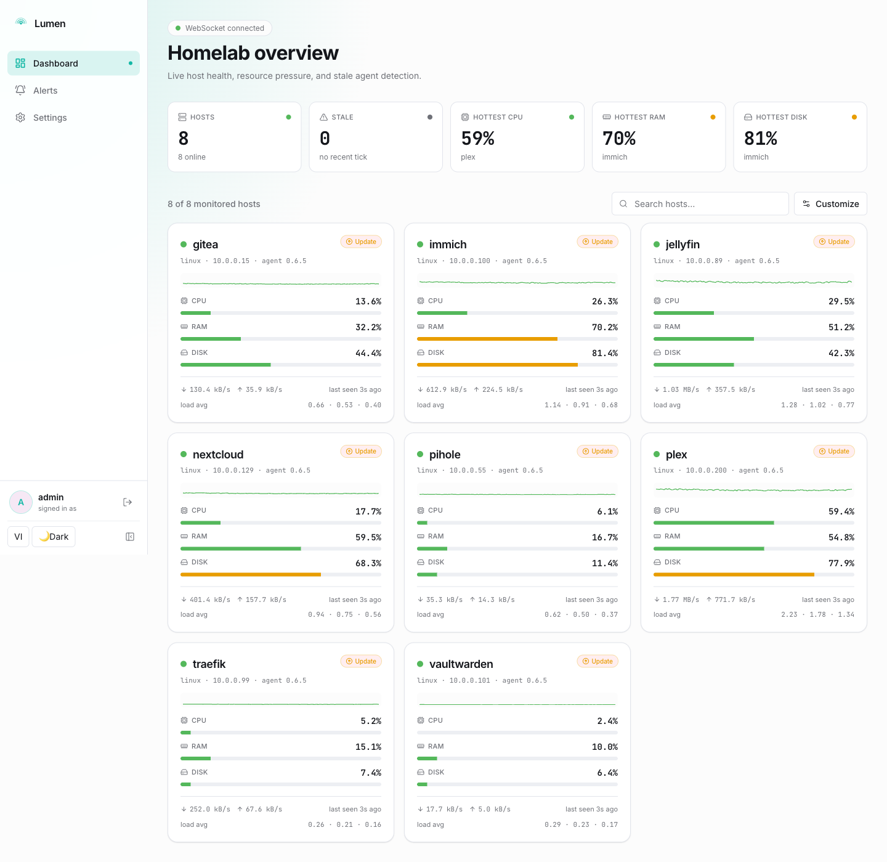Click Update badge on vaultwarden card
The image size is (887, 862).
click(x=597, y=661)
